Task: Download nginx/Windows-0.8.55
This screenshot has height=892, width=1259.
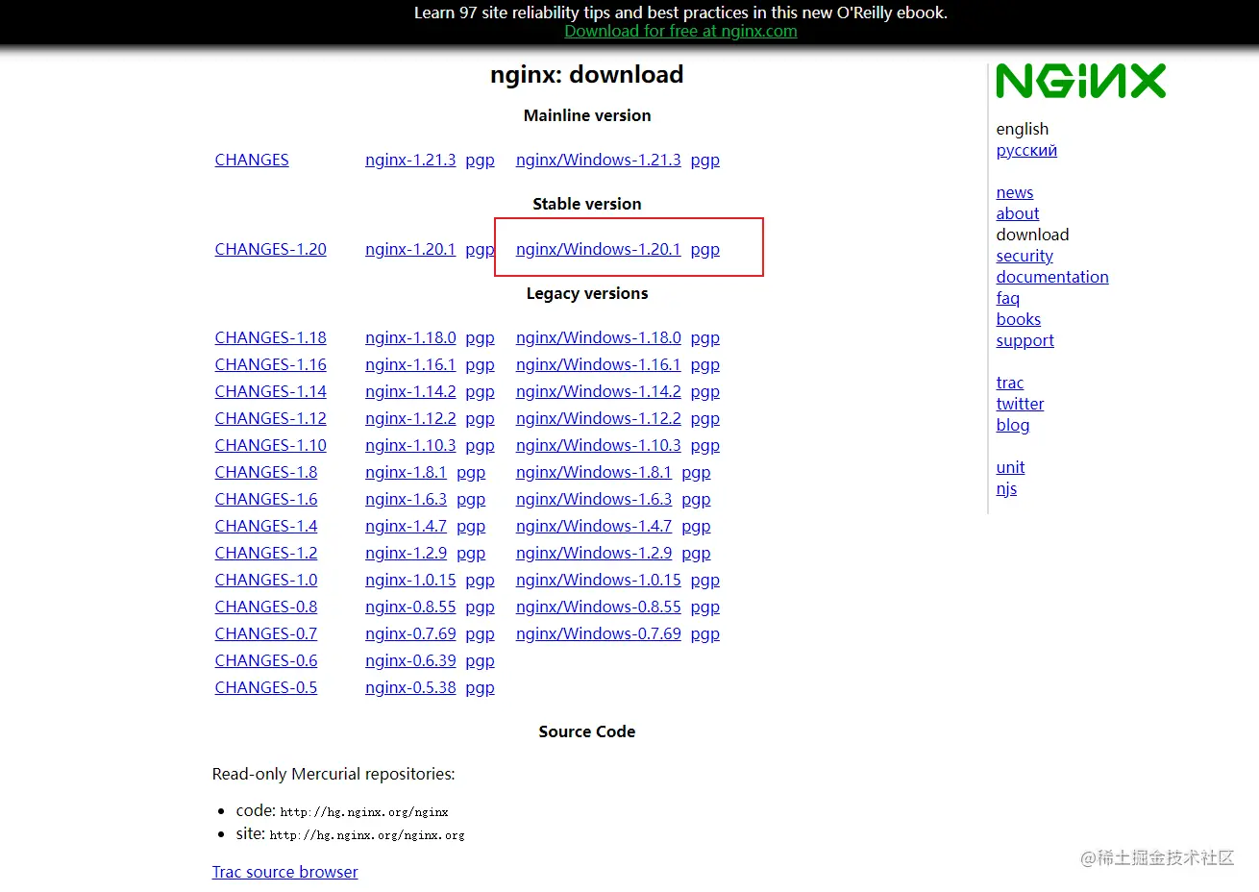Action: [598, 607]
